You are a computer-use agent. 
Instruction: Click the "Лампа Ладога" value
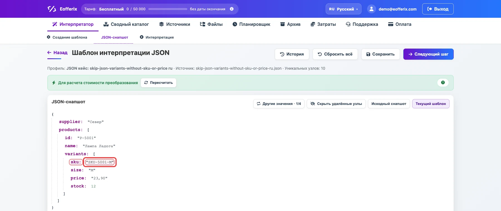(99, 146)
